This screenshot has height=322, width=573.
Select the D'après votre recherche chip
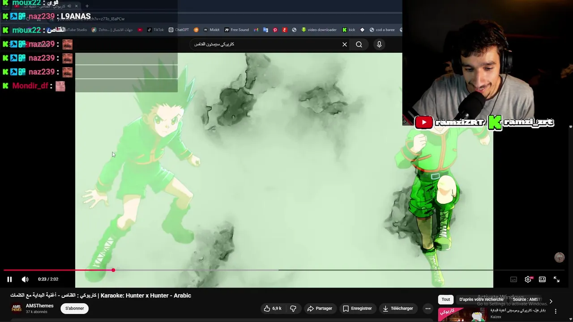[481, 300]
